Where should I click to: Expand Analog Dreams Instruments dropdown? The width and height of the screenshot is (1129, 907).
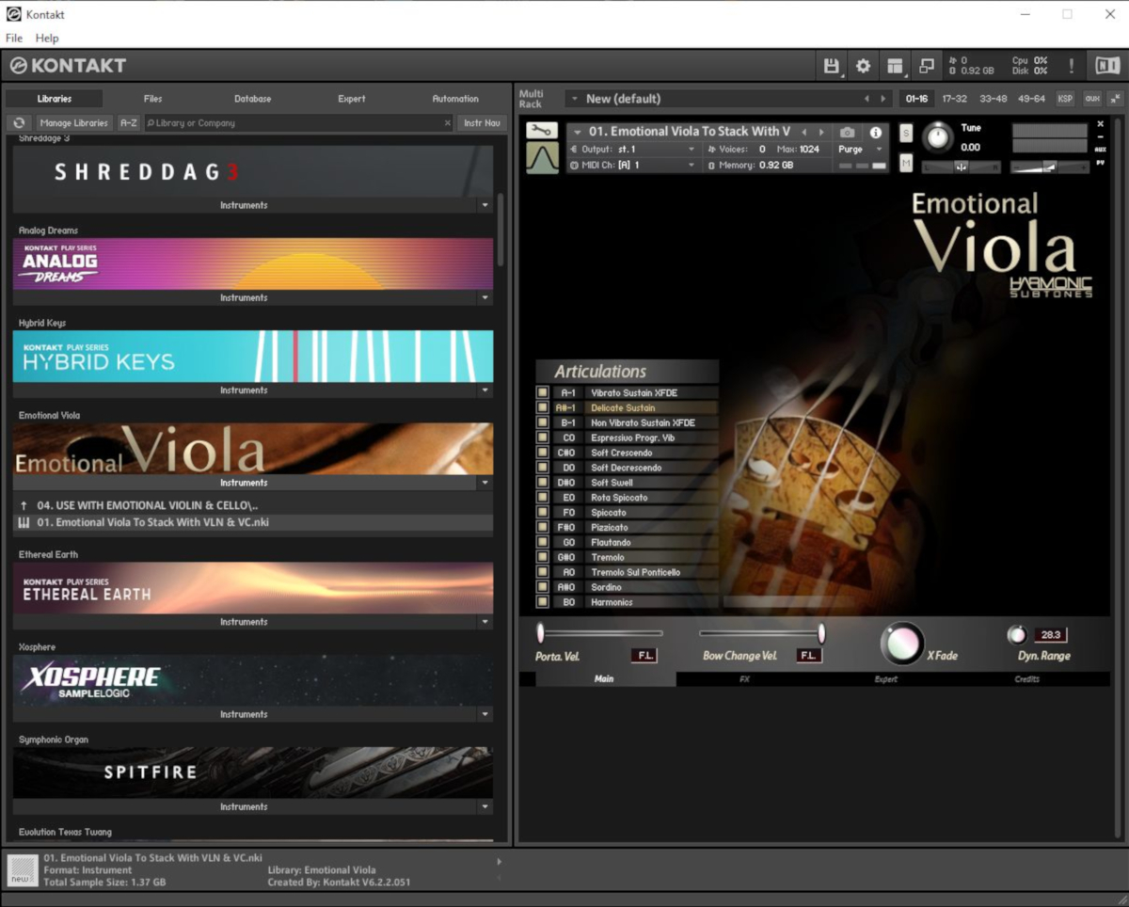point(485,297)
